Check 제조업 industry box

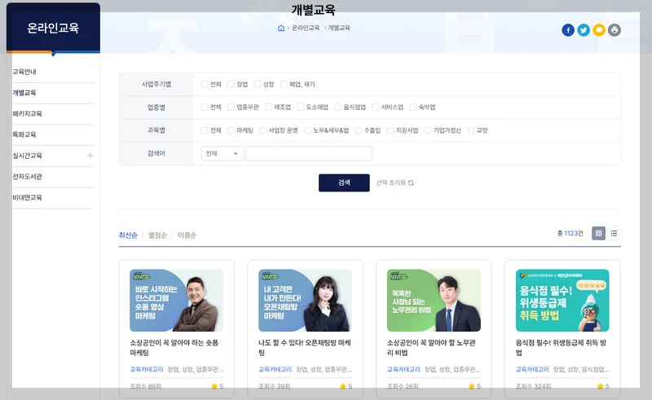(x=269, y=108)
